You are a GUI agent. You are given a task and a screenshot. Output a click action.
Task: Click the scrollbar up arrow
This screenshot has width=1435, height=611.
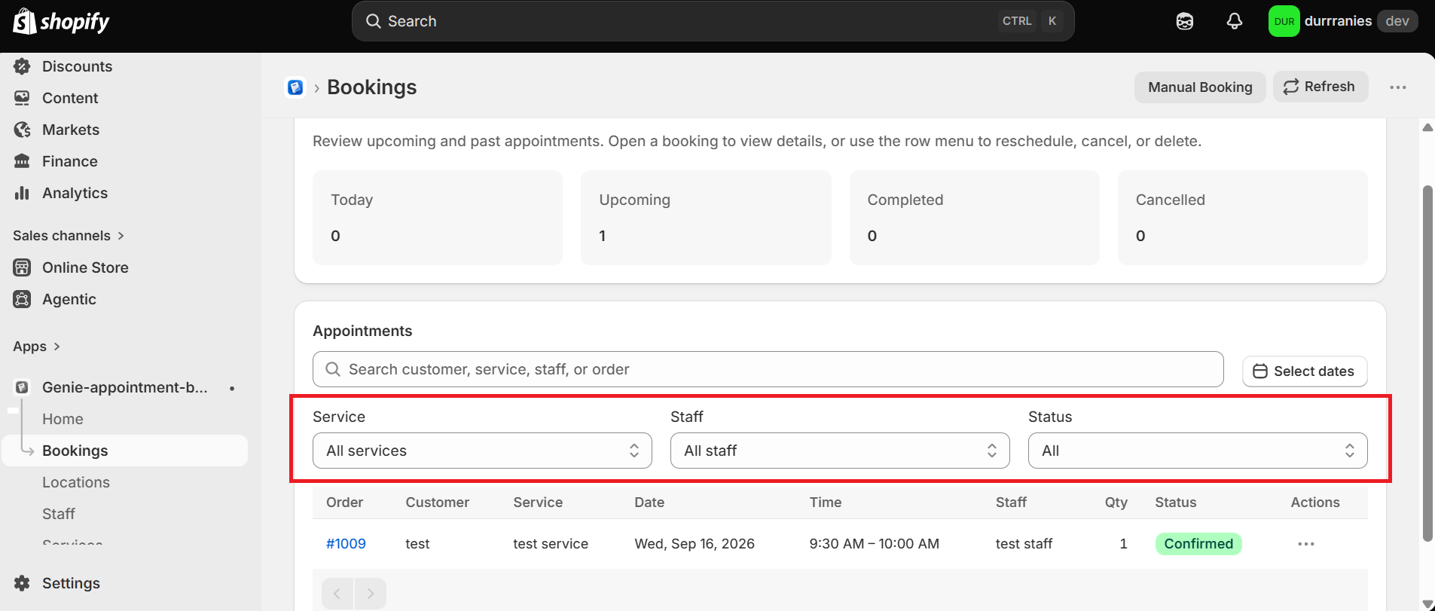1427,127
